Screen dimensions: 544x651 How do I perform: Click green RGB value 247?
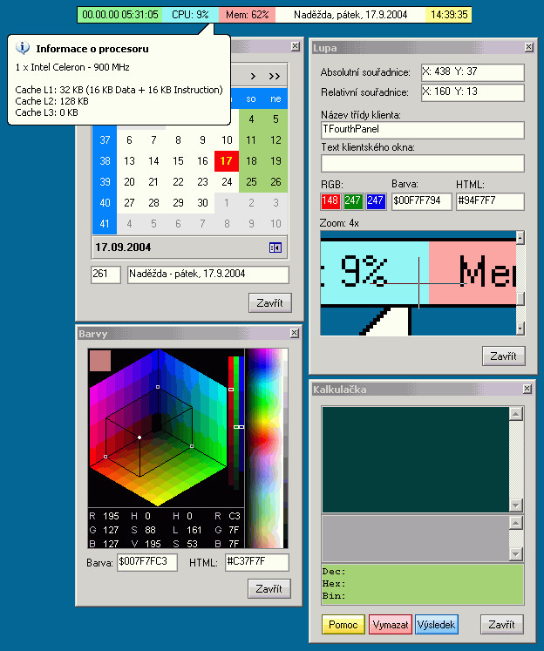pyautogui.click(x=353, y=201)
